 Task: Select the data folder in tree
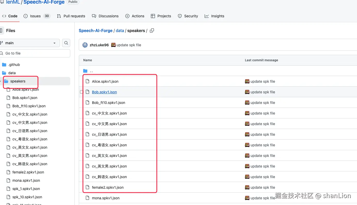(x=12, y=73)
